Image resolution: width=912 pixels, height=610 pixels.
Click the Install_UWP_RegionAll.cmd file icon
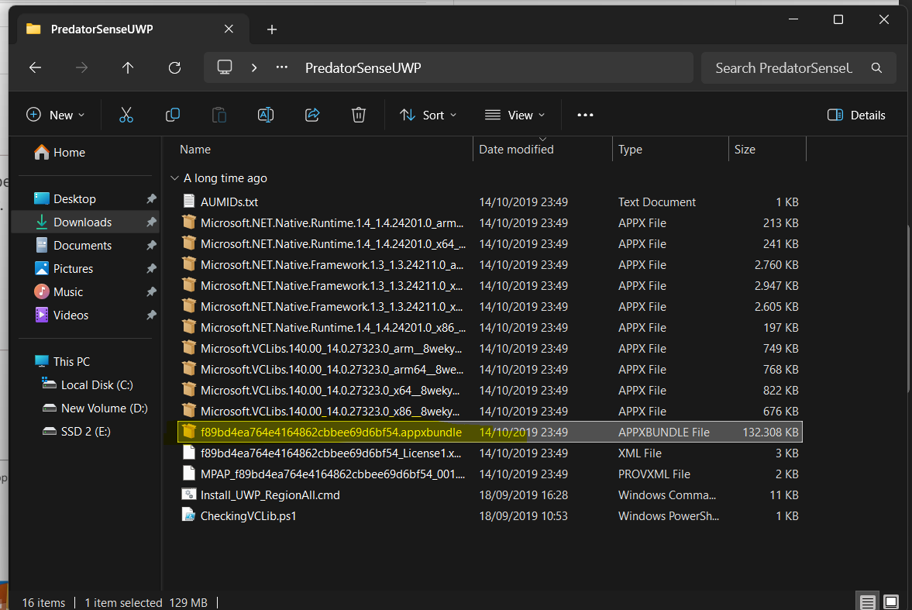(188, 495)
